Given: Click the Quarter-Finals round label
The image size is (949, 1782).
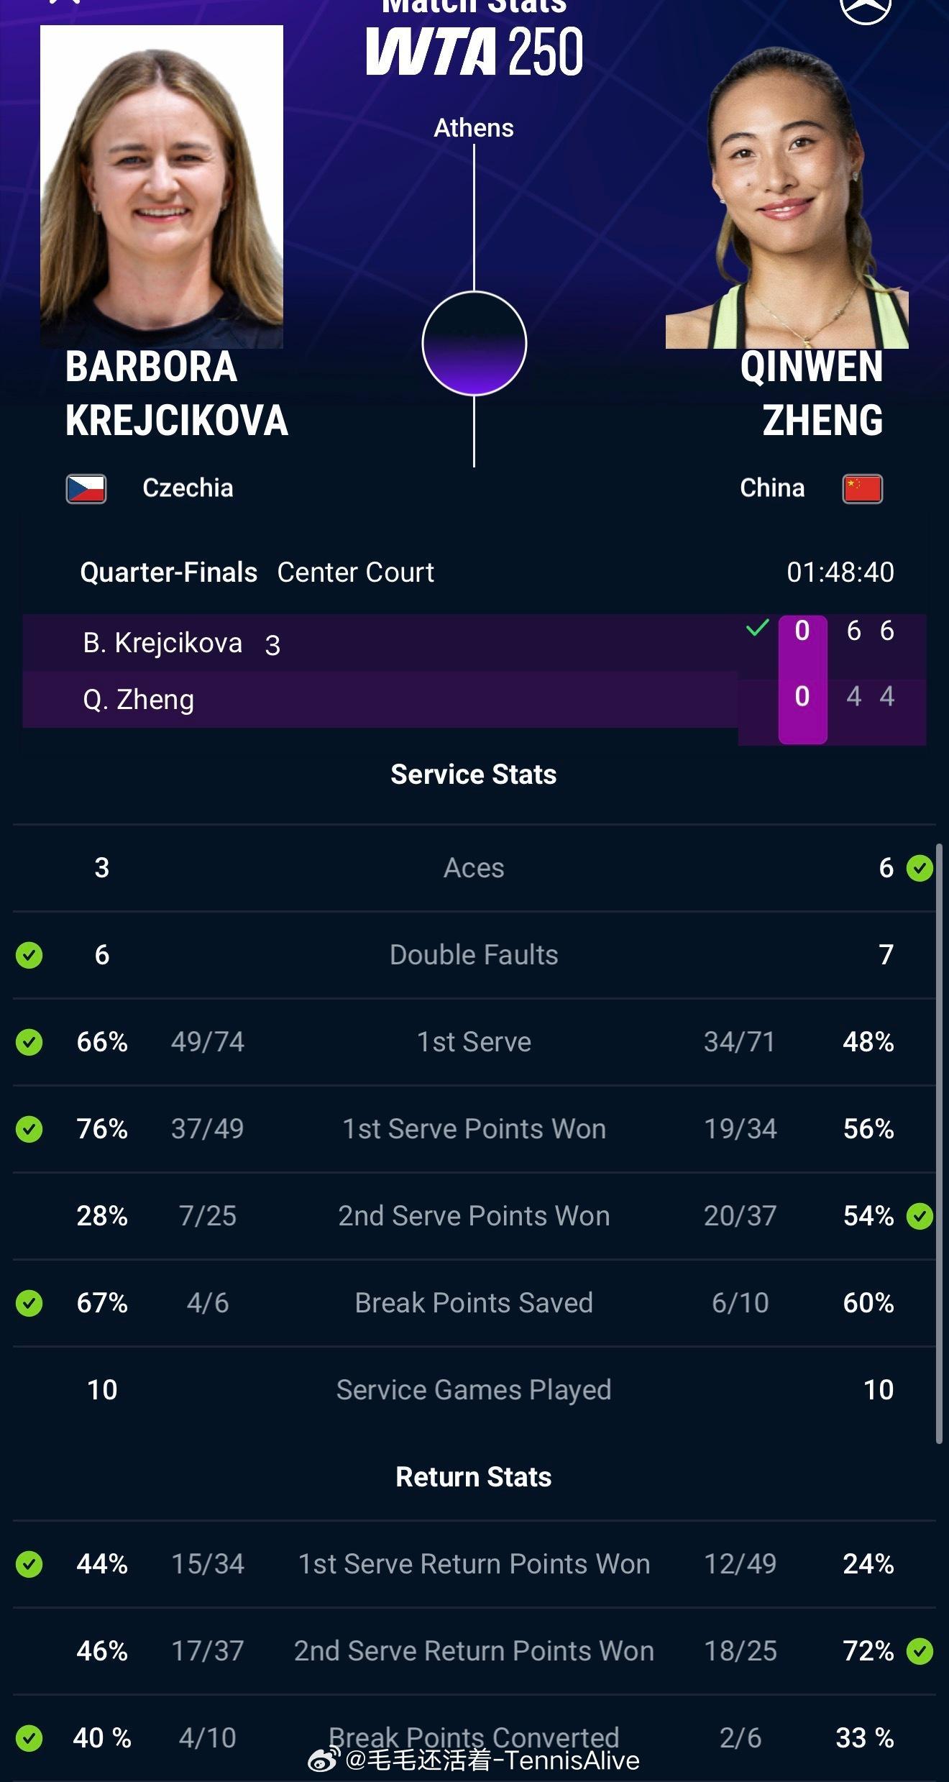Looking at the screenshot, I should (169, 572).
